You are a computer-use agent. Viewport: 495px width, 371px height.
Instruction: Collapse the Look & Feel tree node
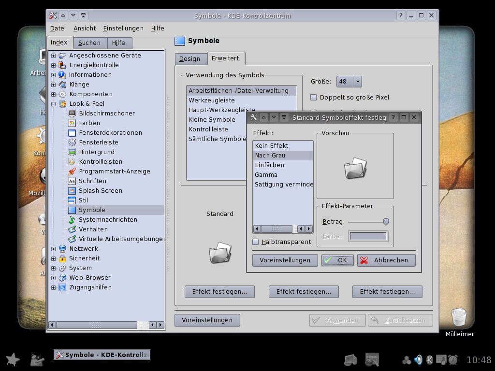point(53,104)
